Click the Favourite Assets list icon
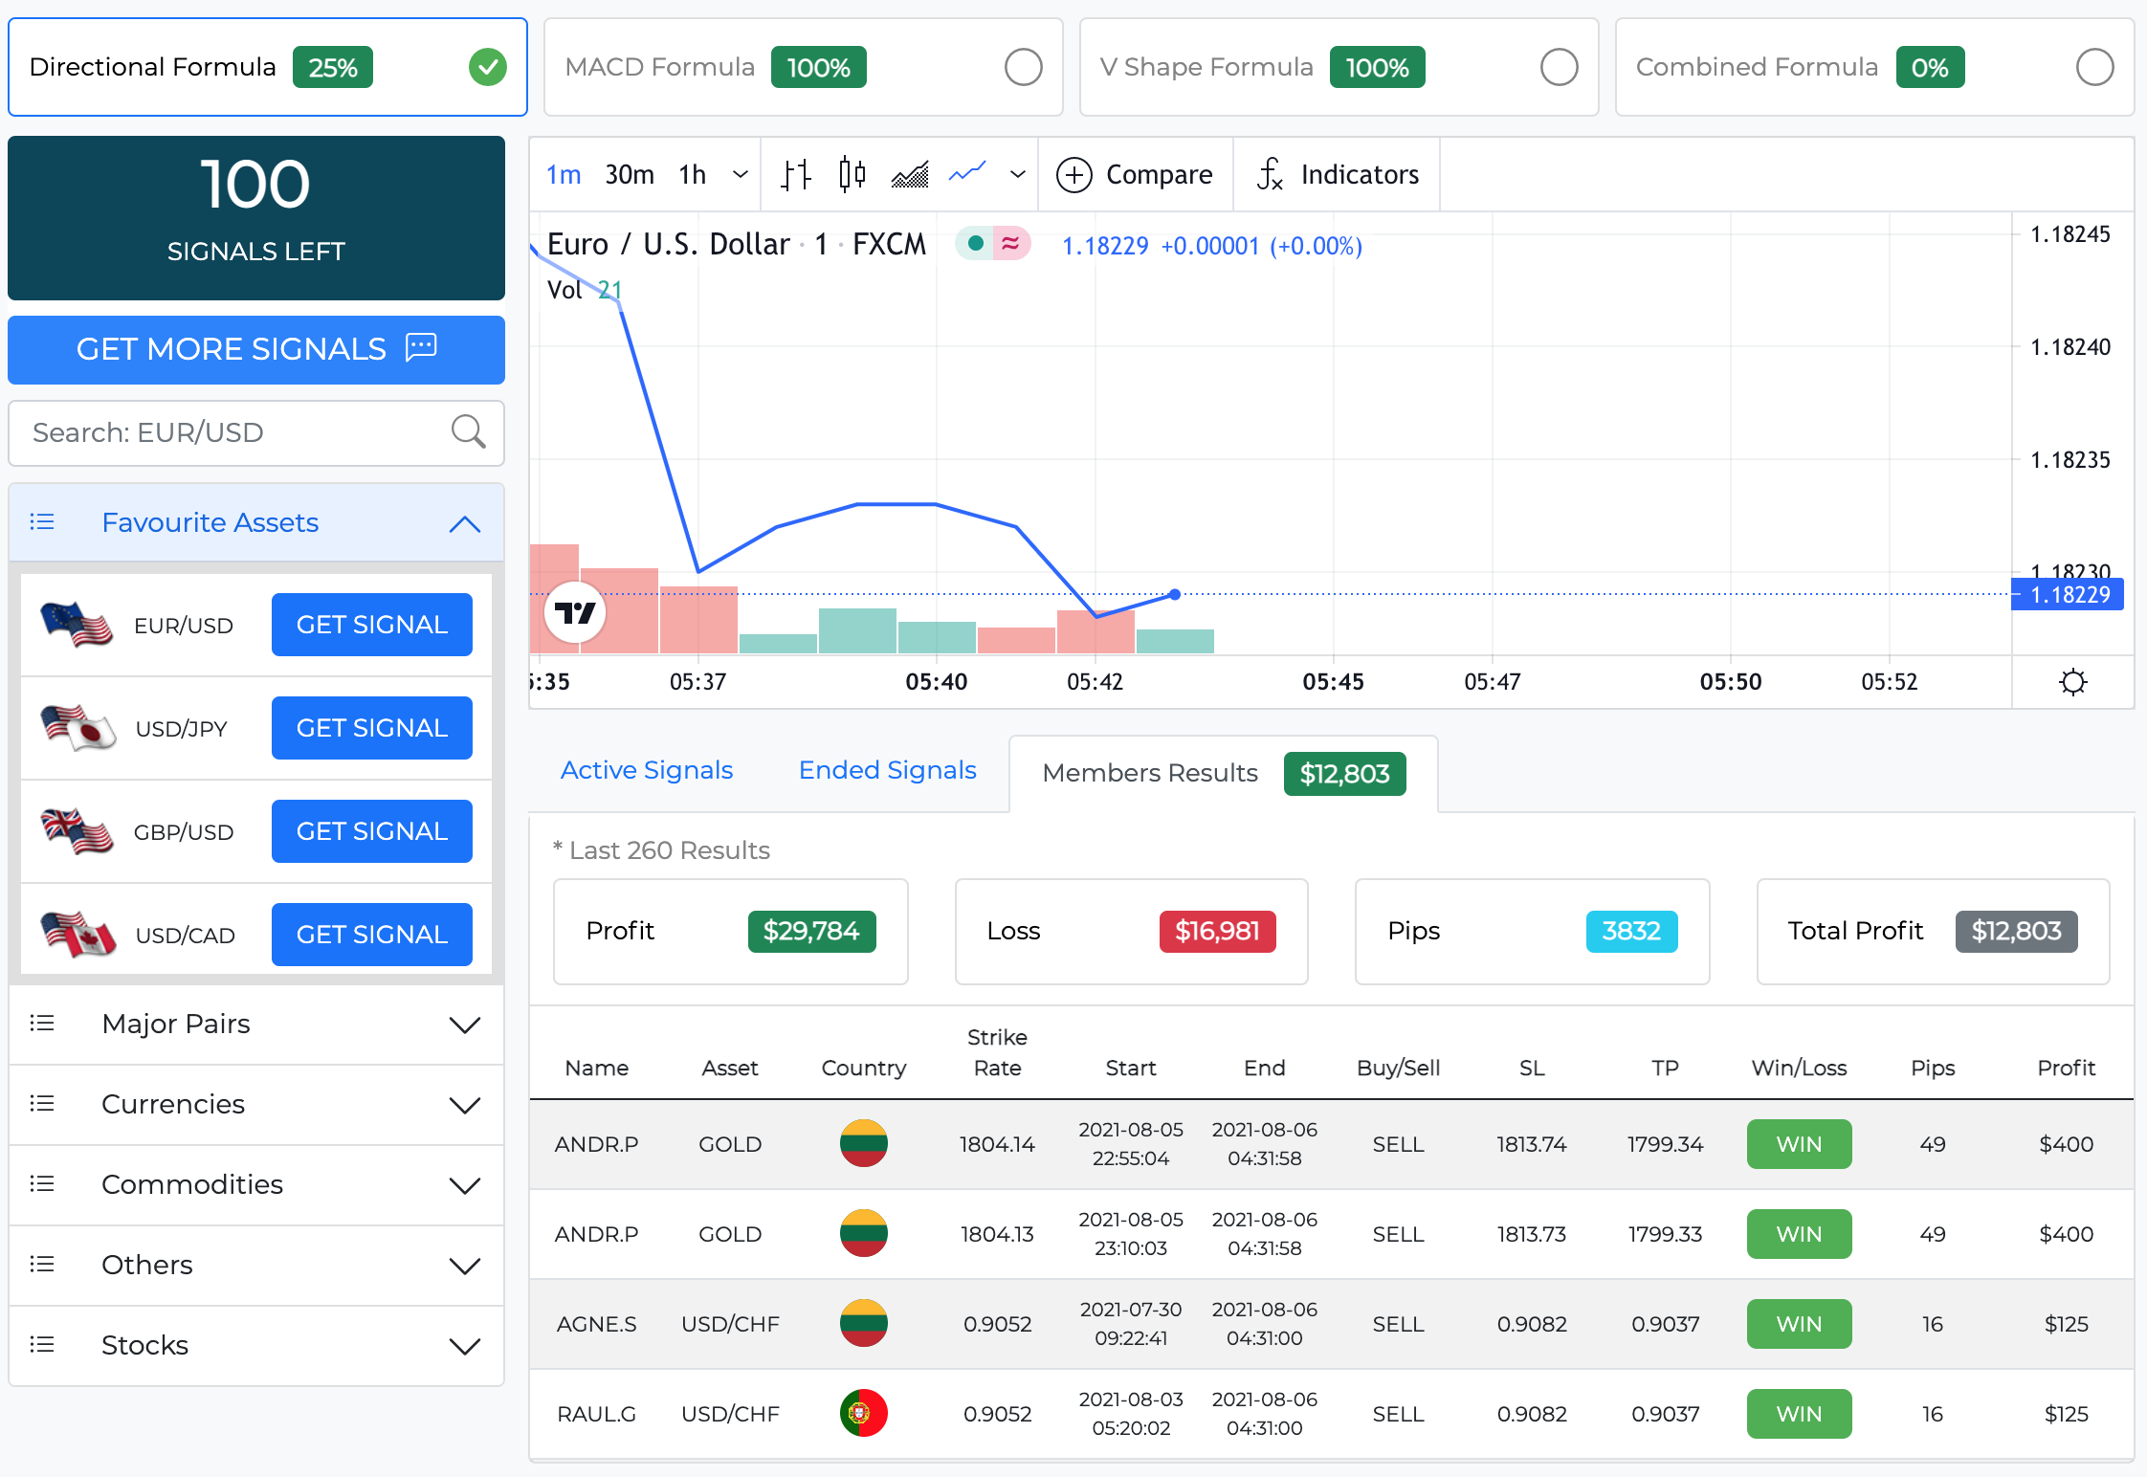The image size is (2147, 1477). [42, 522]
